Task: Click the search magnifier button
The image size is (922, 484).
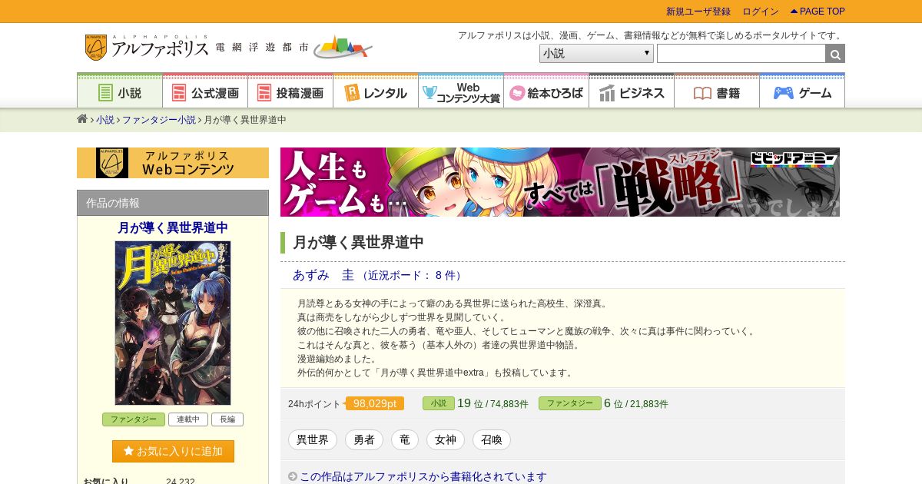Action: click(x=835, y=54)
